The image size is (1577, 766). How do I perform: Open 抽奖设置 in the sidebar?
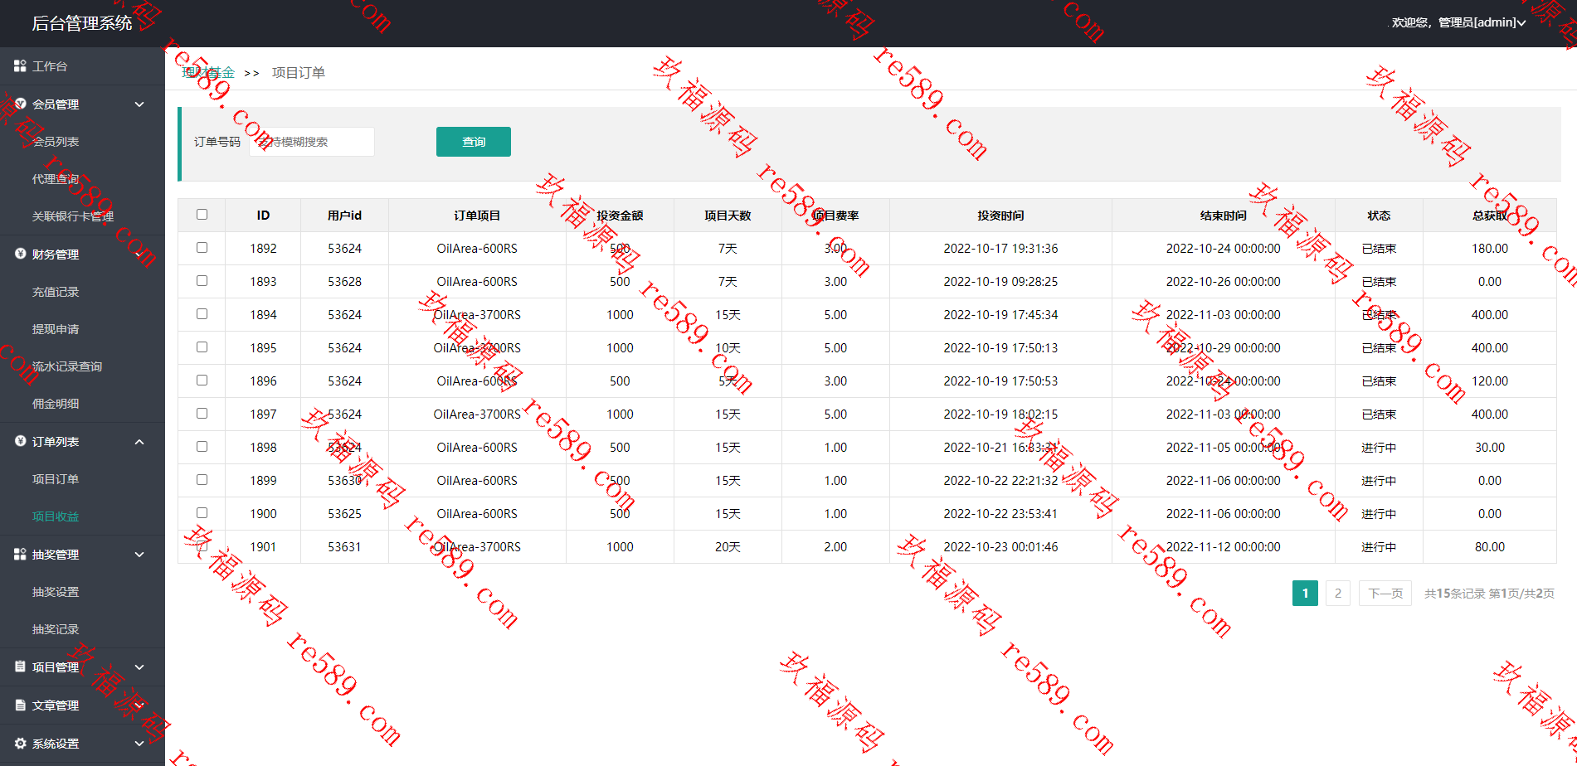[x=56, y=592]
